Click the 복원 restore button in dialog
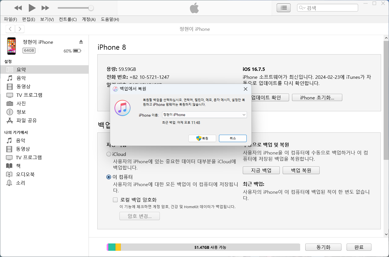 (x=202, y=138)
